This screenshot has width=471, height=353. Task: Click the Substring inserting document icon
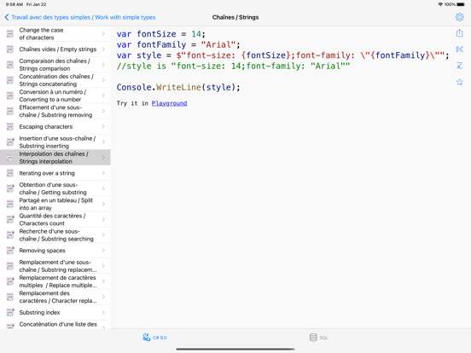click(10, 142)
